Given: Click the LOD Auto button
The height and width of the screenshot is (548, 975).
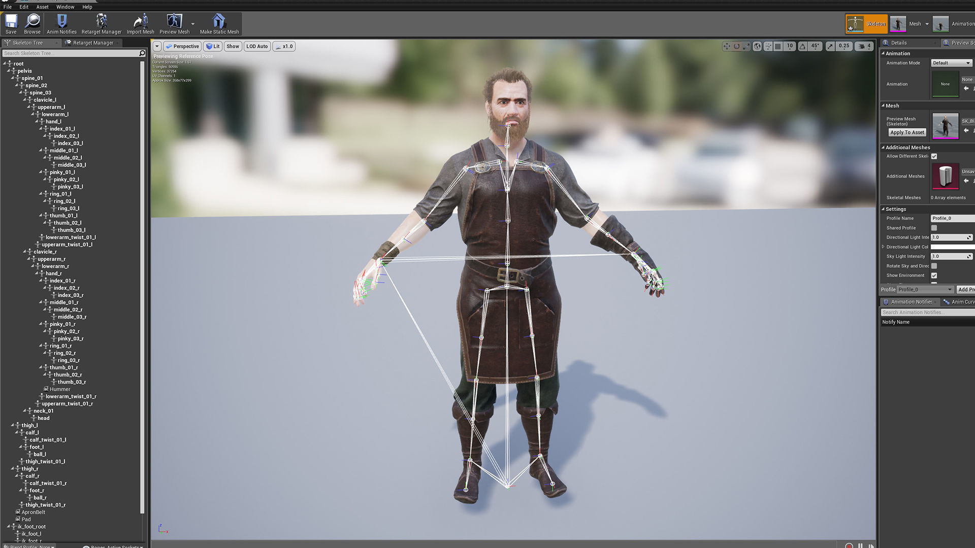Looking at the screenshot, I should tap(257, 46).
